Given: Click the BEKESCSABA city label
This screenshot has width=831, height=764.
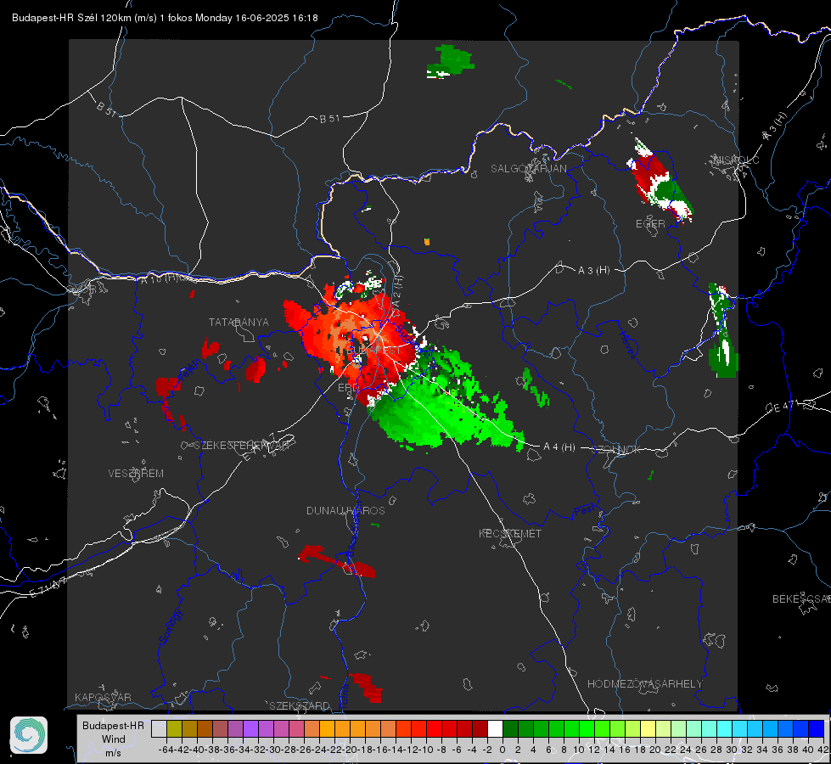Looking at the screenshot, I should coord(801,598).
